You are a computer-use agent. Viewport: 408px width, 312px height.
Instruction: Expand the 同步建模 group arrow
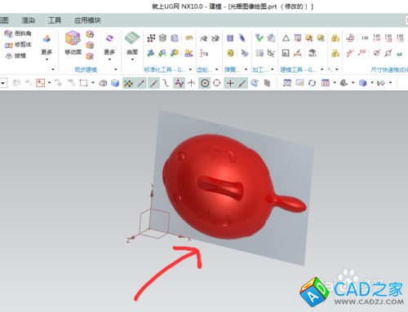(x=116, y=69)
